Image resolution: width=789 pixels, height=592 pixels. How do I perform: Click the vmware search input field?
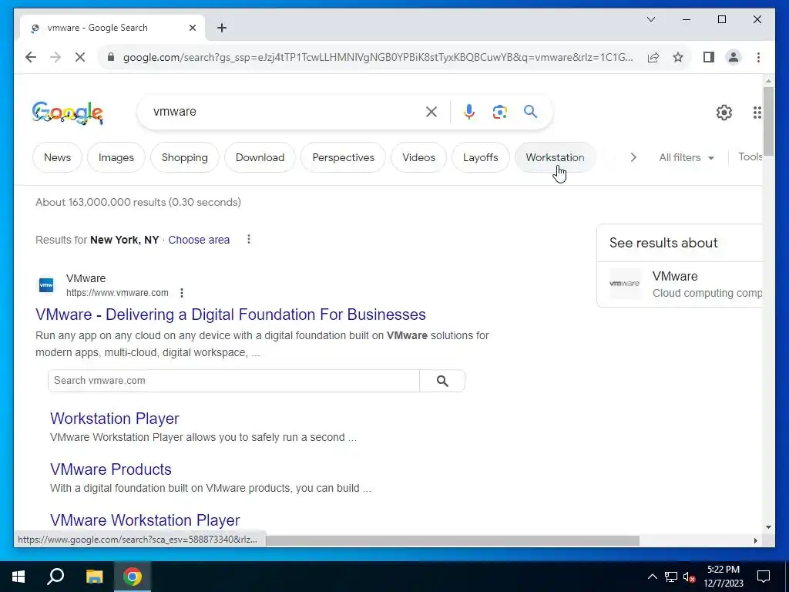coord(284,111)
